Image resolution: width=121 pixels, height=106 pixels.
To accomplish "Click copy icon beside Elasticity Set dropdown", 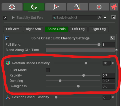I will [x=114, y=17].
